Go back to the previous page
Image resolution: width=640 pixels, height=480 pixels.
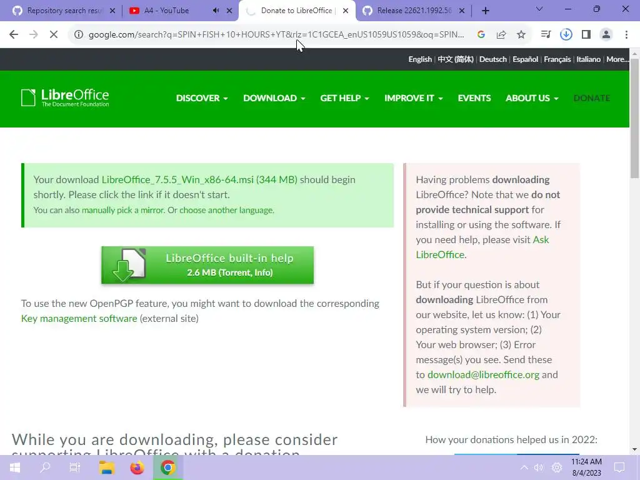tap(14, 35)
